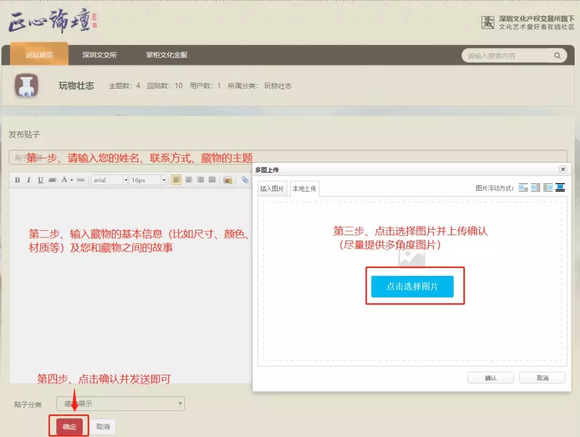This screenshot has height=437, width=580.
Task: Set justified text alignment
Action: coord(212,180)
